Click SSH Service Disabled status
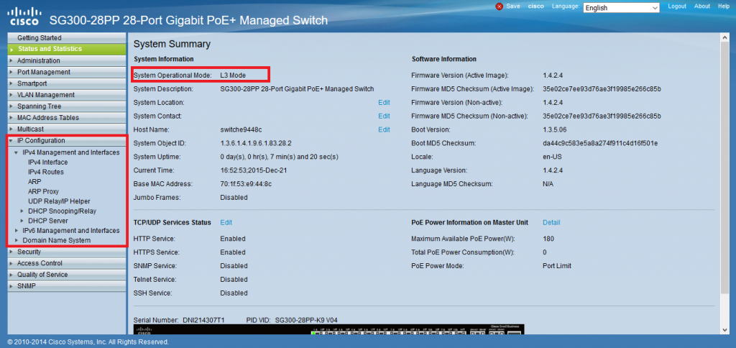The height and width of the screenshot is (348, 736). coord(234,293)
